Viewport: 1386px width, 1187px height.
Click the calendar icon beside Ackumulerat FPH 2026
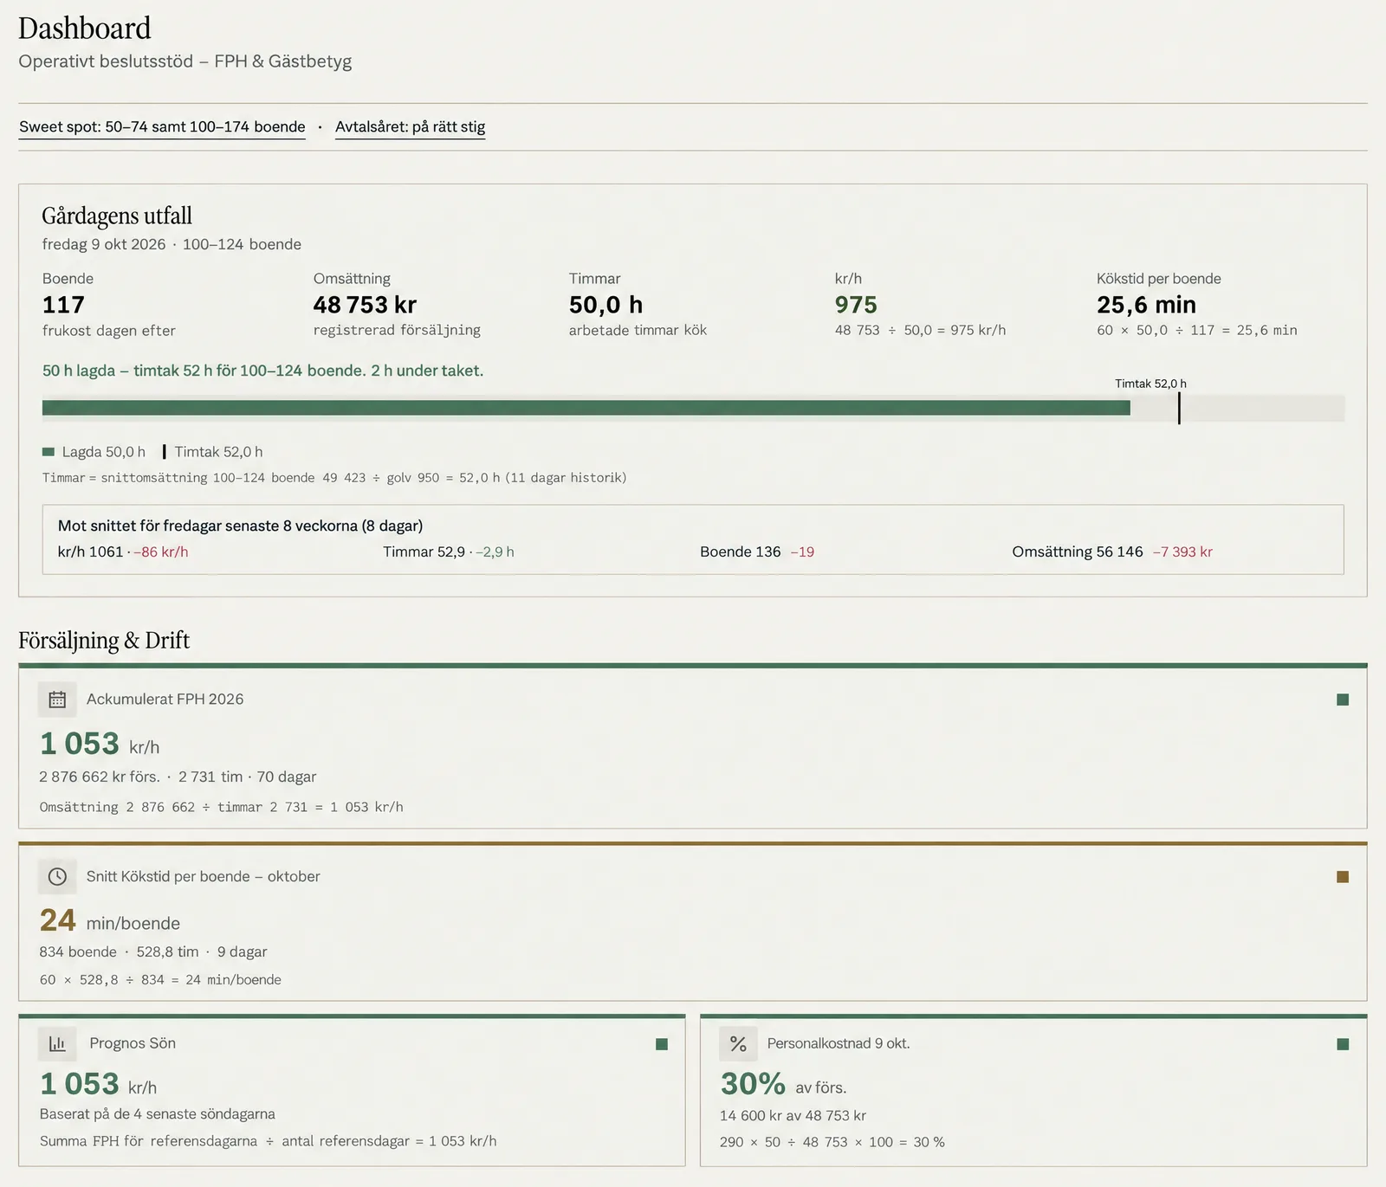57,700
